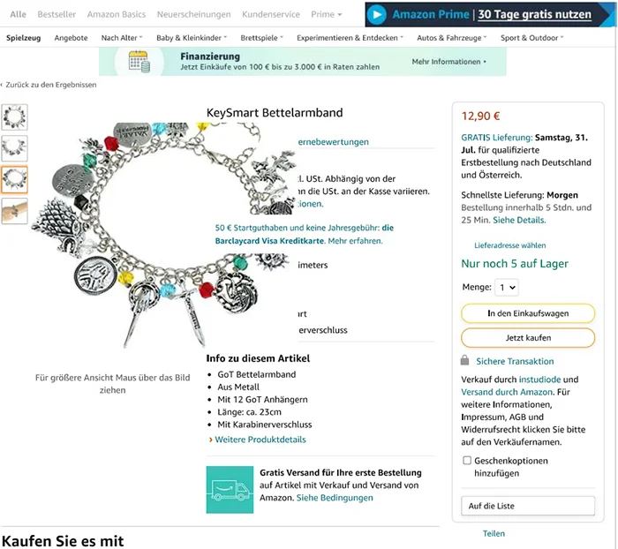Viewport: 618px width, 549px height.
Task: Expand Experimentieren & Entdecken menu
Action: [350, 38]
